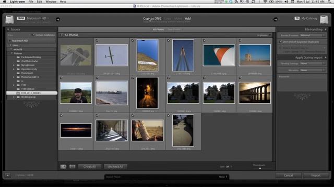Select the orange and white sail thumbnail
The width and height of the screenshot is (334, 187).
point(219,56)
